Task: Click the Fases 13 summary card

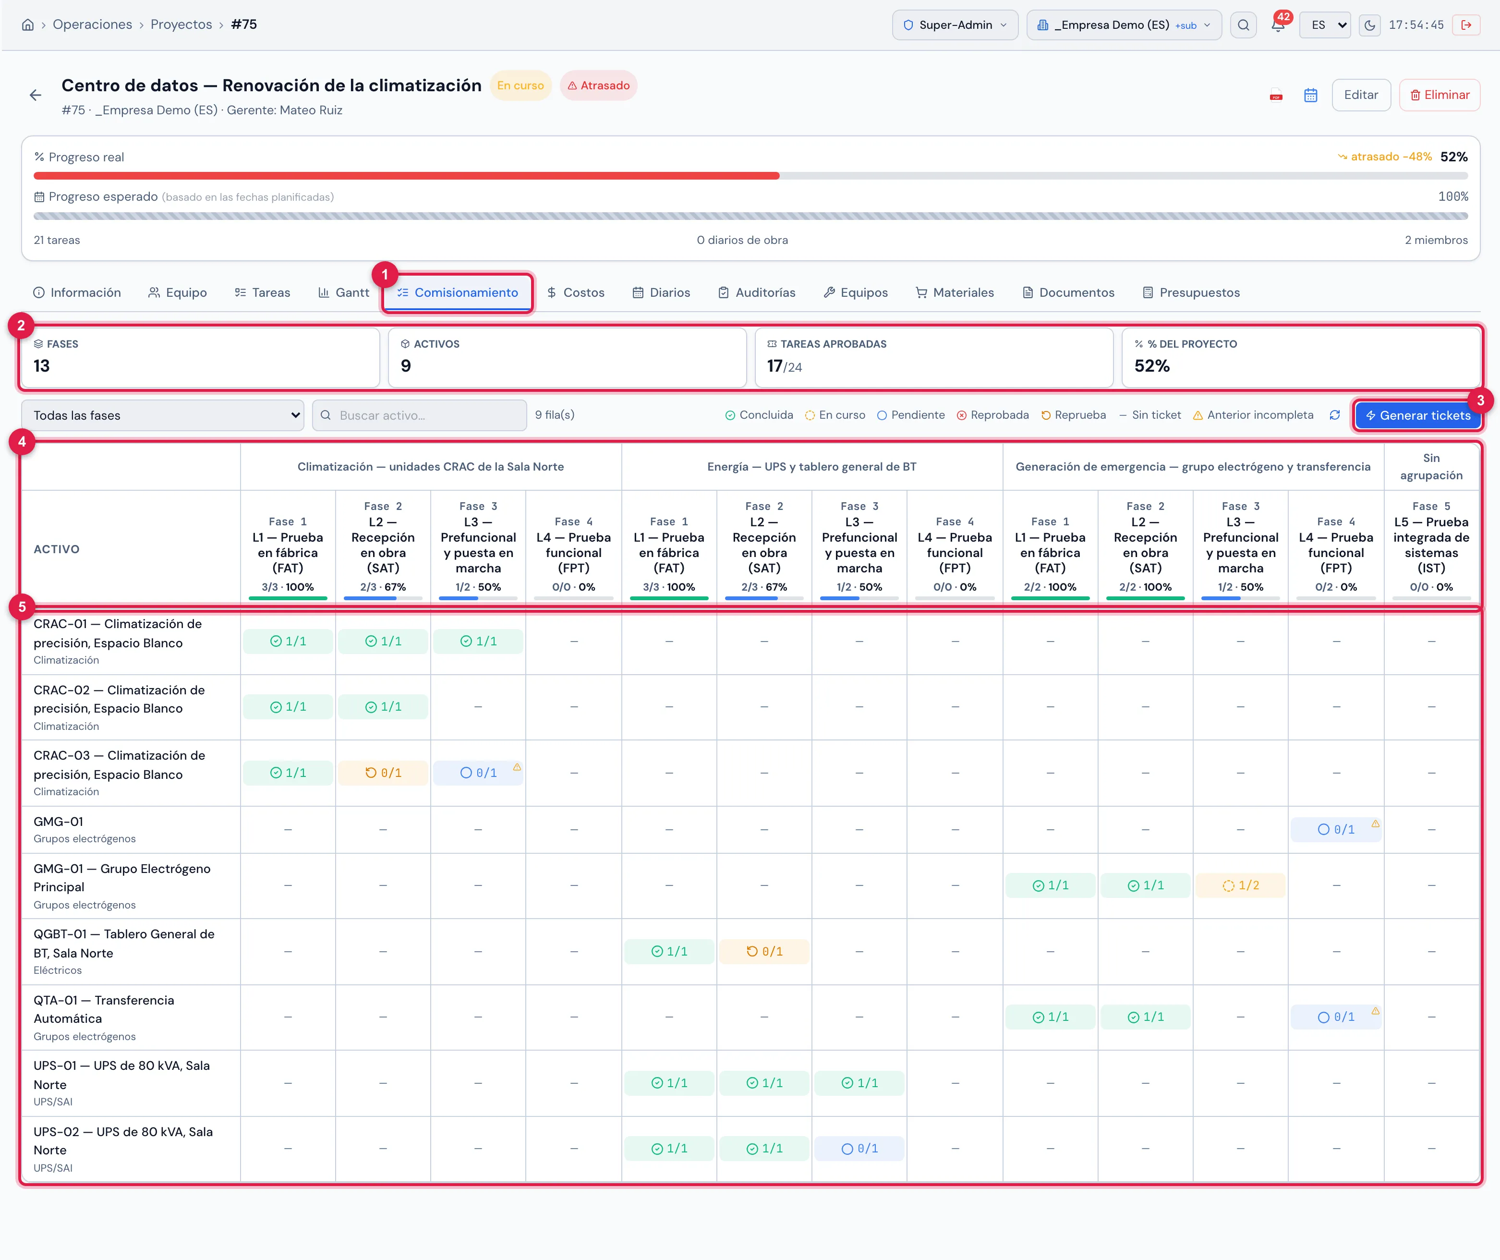Action: point(200,357)
